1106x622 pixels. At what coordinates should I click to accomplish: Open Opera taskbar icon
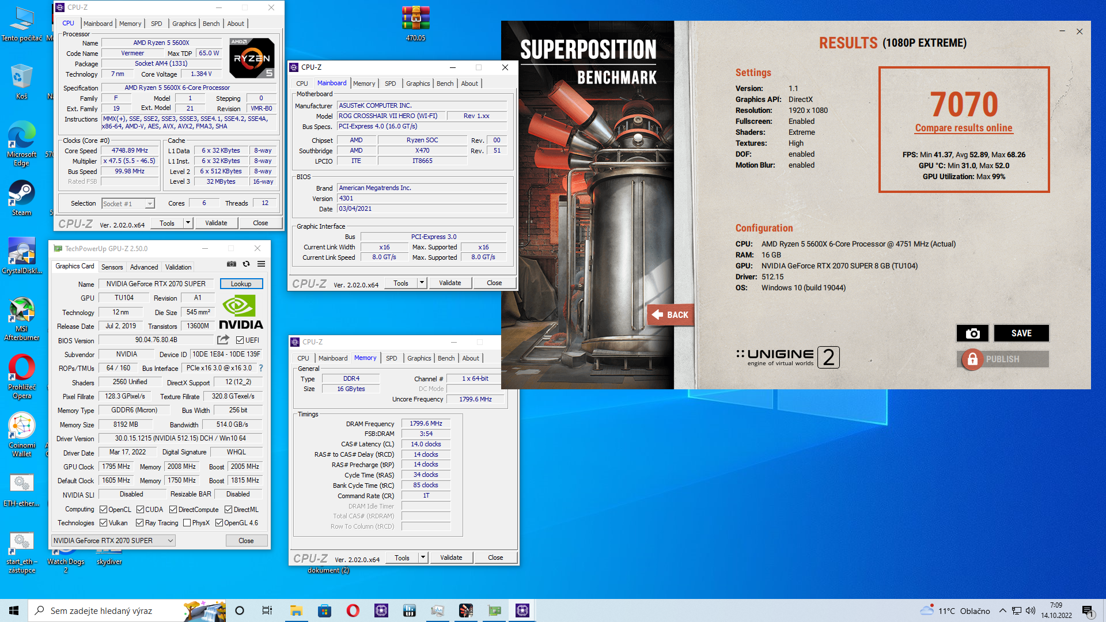click(353, 610)
